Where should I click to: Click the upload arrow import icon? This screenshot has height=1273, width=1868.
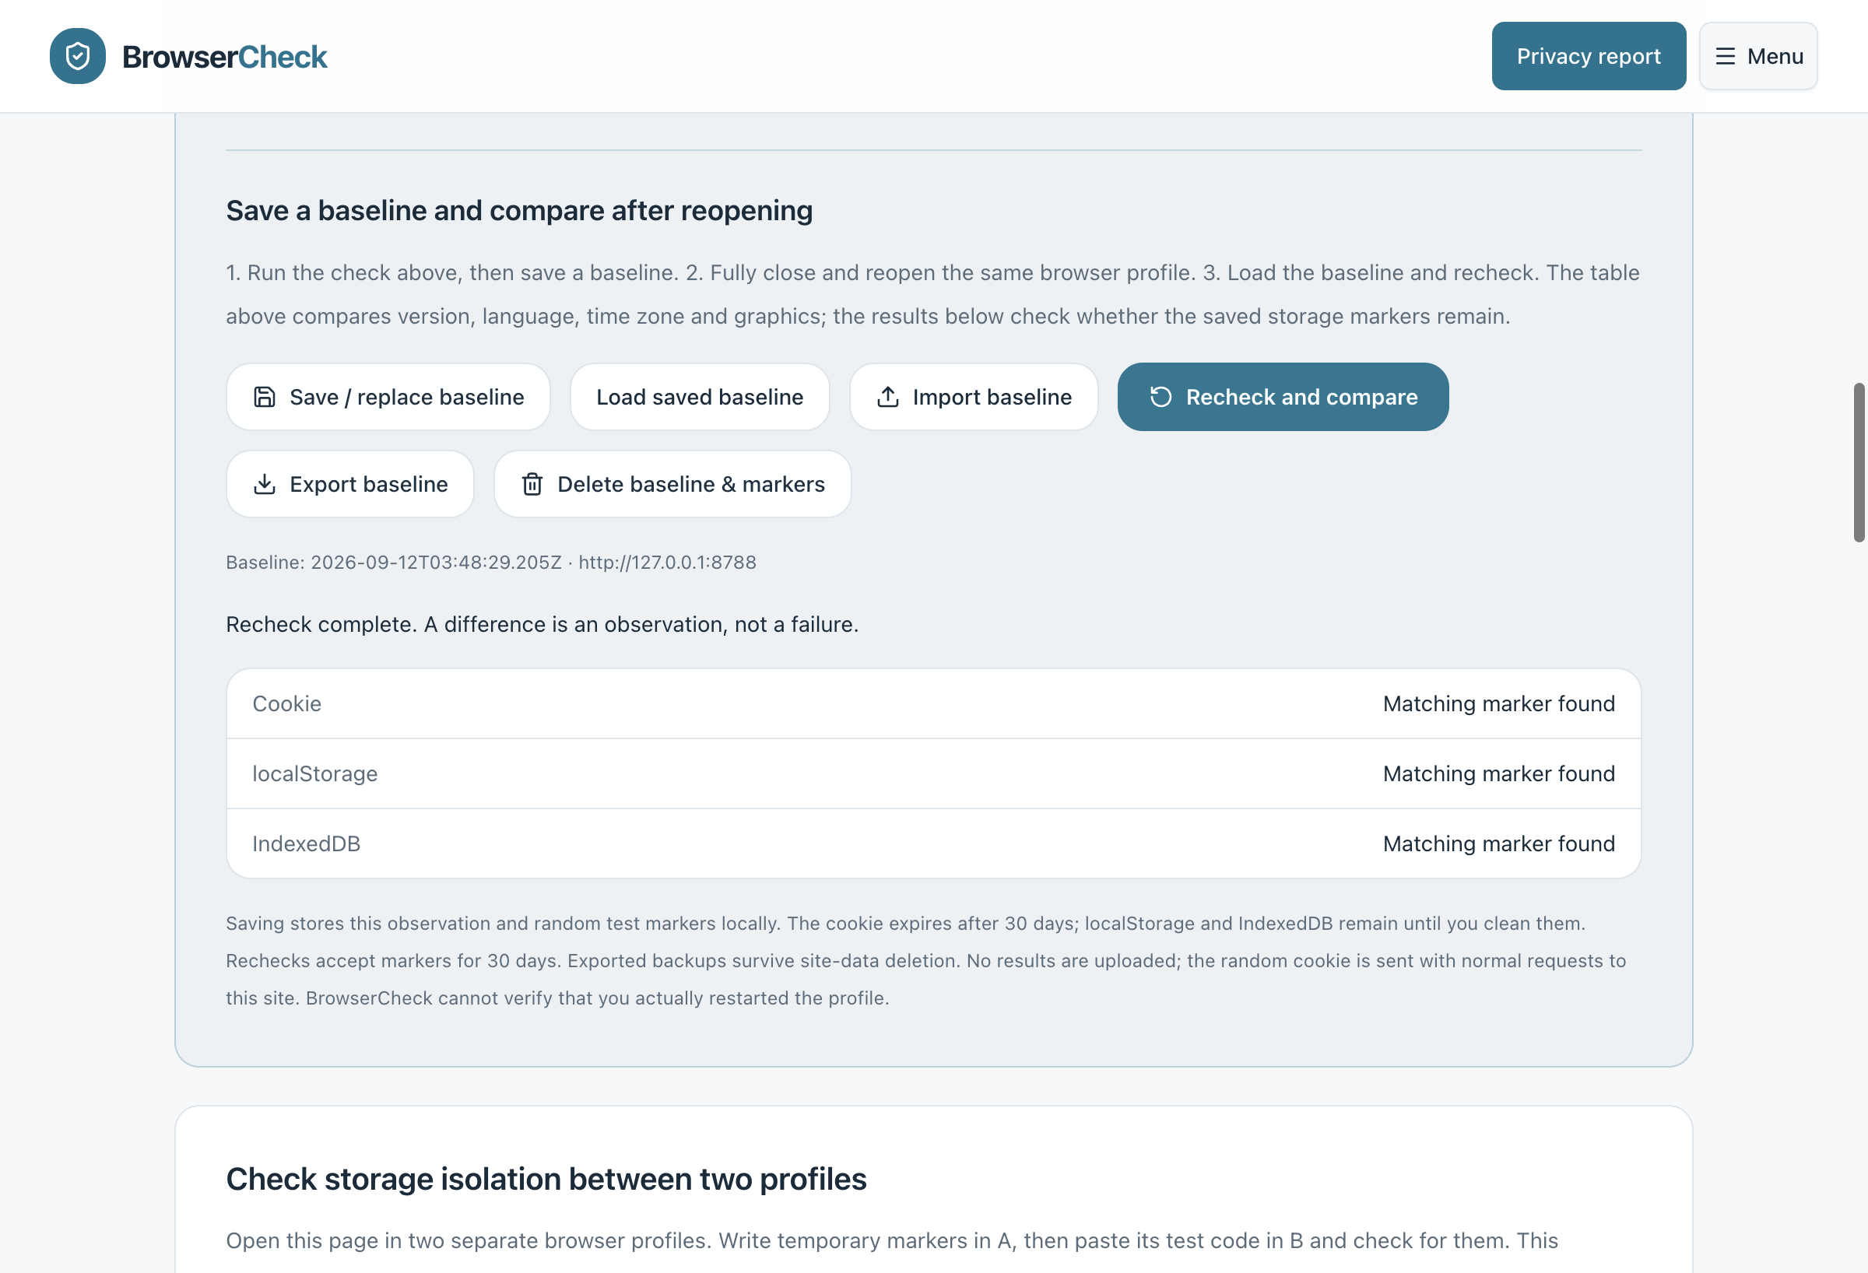point(887,397)
